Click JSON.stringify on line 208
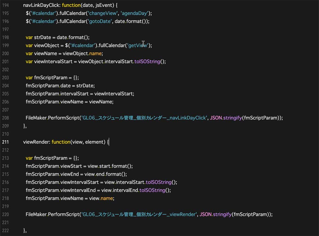This screenshot has width=319, height=236. pyautogui.click(x=226, y=118)
